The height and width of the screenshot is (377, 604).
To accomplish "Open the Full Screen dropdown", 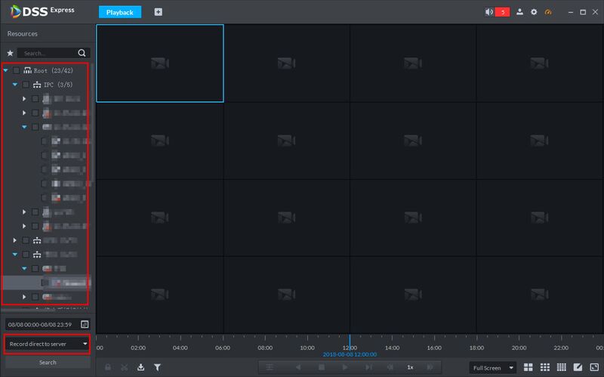I will (493, 368).
